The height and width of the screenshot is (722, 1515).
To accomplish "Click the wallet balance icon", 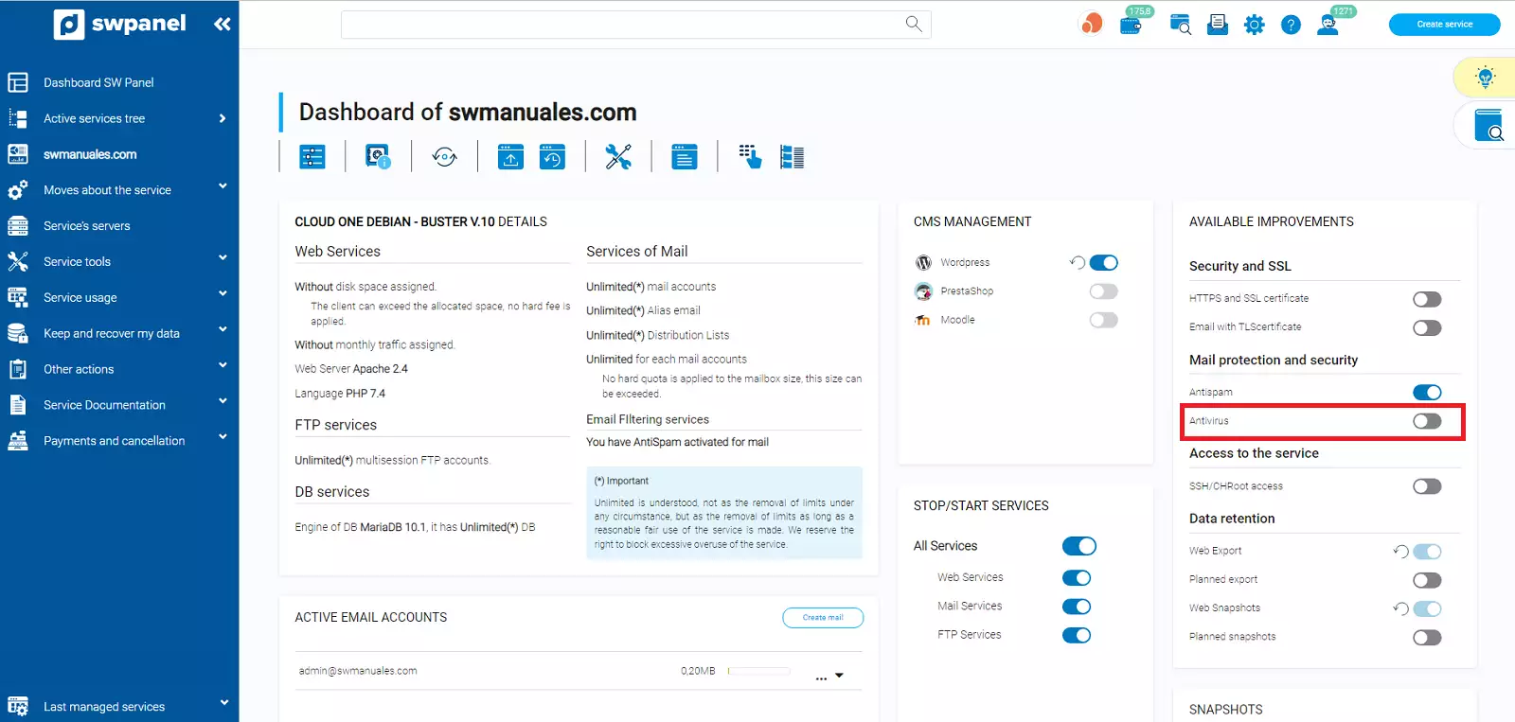I will (1131, 26).
